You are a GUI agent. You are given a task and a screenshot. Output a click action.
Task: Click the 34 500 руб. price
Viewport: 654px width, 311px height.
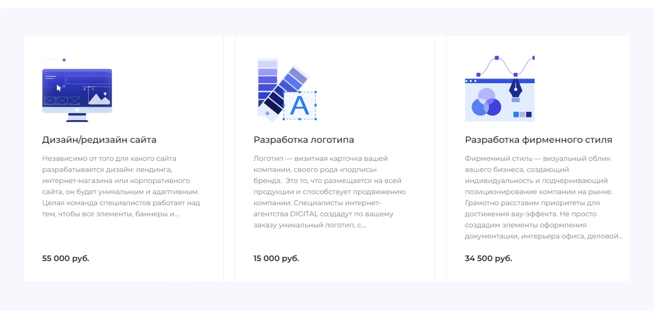click(488, 258)
